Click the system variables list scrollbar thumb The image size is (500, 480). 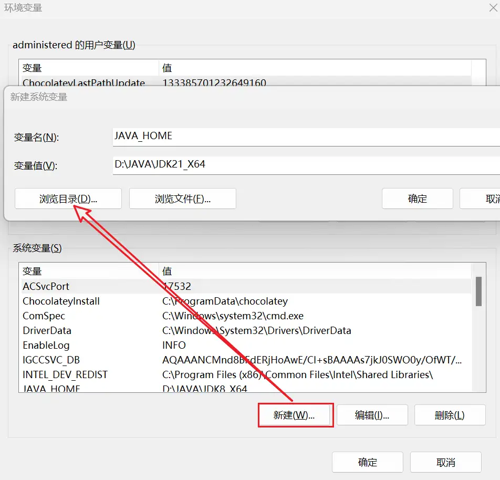[x=478, y=291]
